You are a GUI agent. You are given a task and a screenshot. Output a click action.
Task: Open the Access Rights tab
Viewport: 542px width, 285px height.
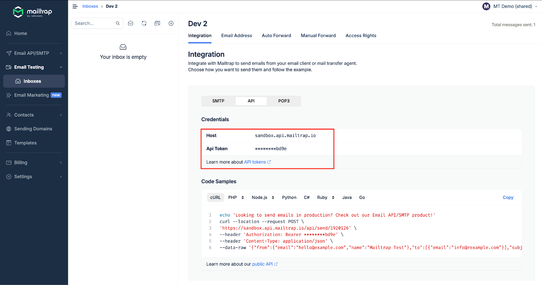pyautogui.click(x=361, y=36)
